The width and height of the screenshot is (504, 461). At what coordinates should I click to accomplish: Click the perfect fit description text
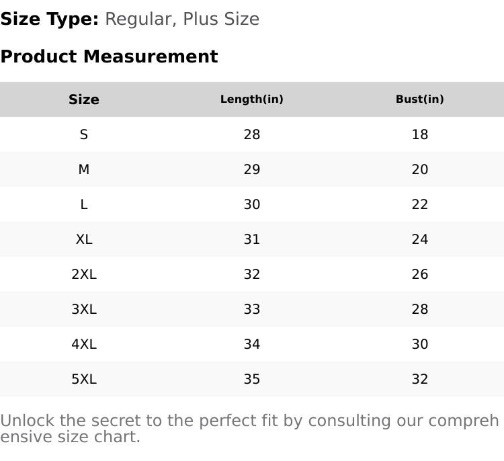click(249, 428)
